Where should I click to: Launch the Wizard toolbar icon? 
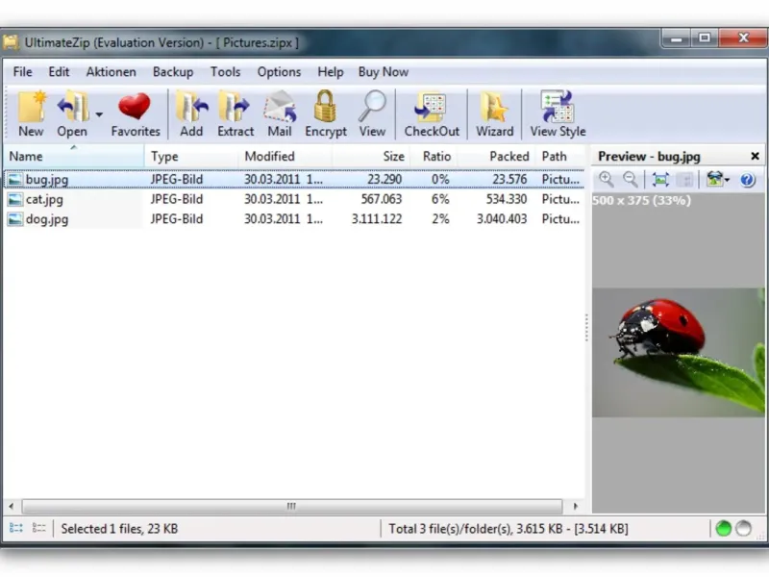pos(494,107)
